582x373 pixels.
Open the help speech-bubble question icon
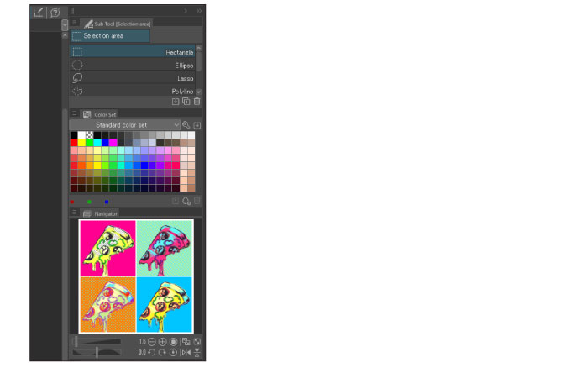tap(55, 13)
